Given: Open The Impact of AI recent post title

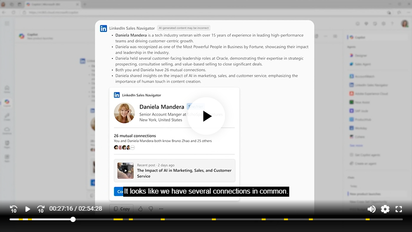Looking at the screenshot, I should pos(184,173).
